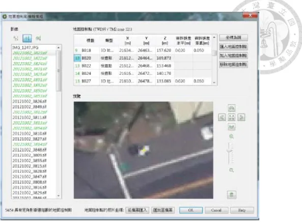Viewport: 302px width, 223px height.
Task: Select 20121002_3816.tif in the image list
Action: (x=30, y=187)
